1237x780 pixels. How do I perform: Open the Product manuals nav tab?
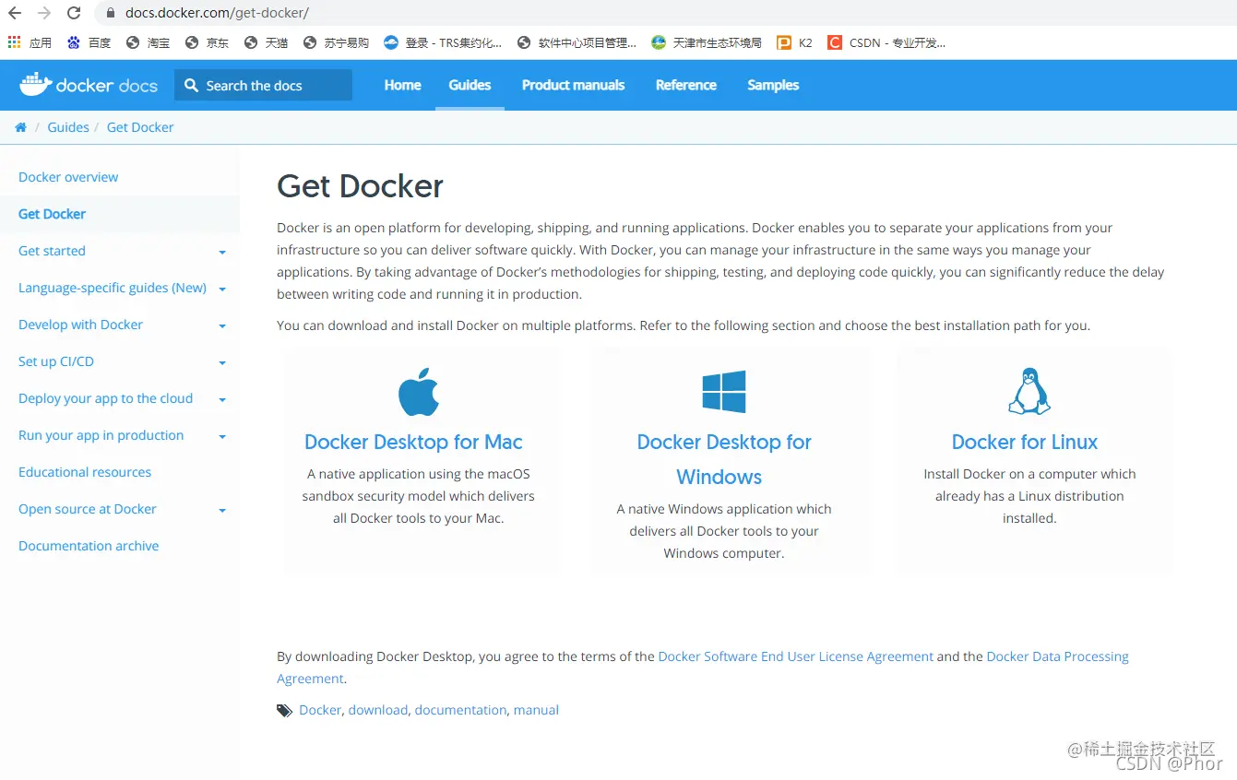click(573, 85)
